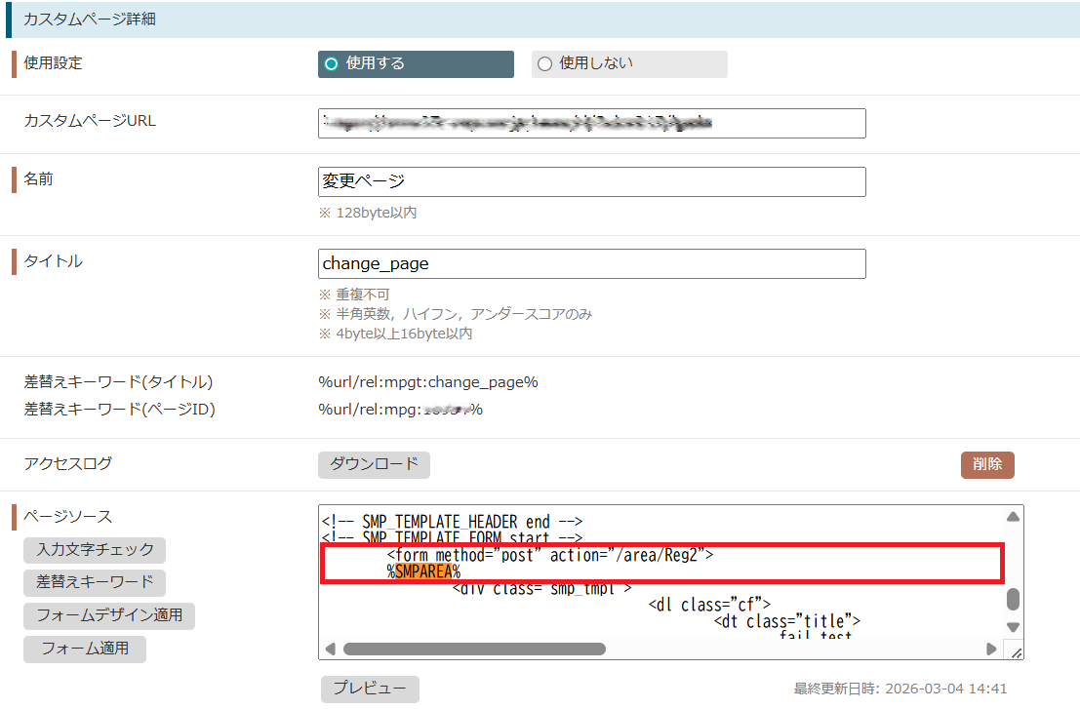Click the textarea resize handle corner
Screen dimensions: 1080x709
[x=1014, y=651]
